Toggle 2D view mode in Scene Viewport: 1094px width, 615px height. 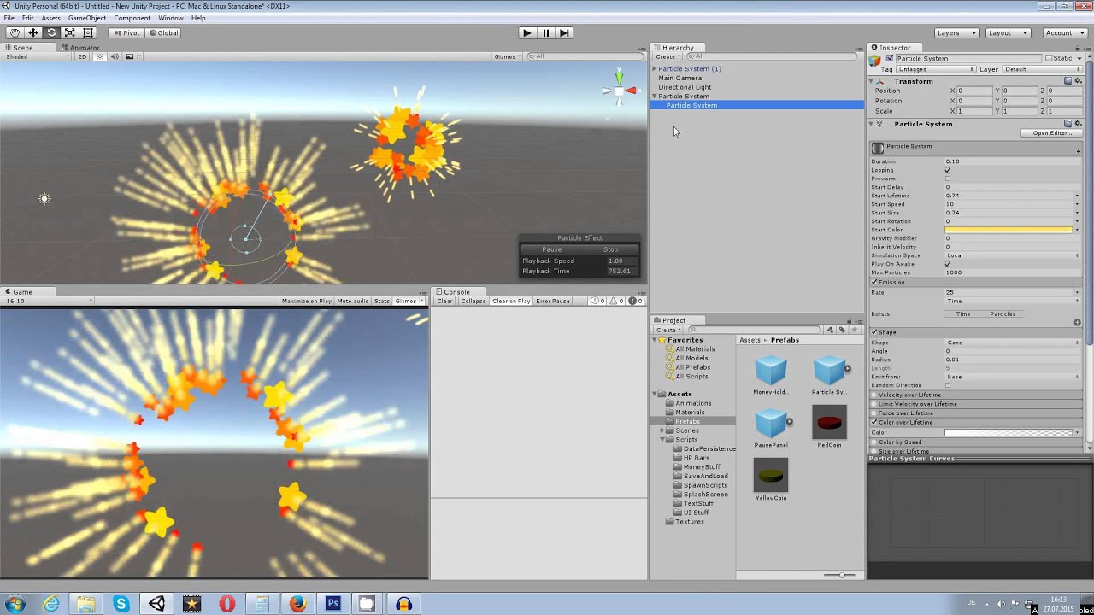tap(82, 56)
